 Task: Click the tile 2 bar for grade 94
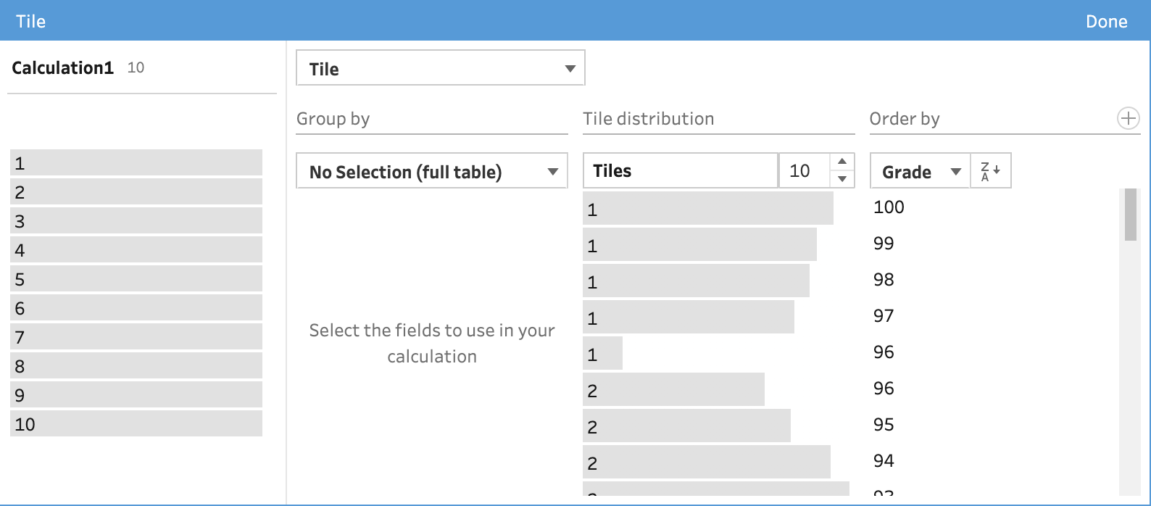pos(706,462)
